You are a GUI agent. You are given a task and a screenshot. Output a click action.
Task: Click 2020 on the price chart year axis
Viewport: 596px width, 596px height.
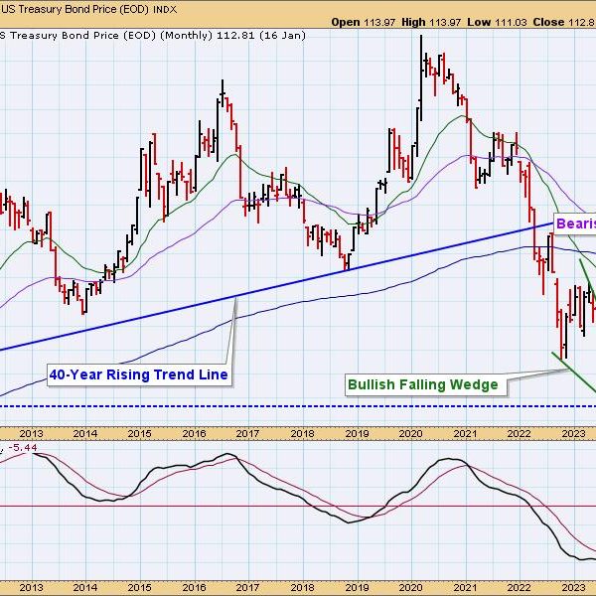(x=410, y=433)
